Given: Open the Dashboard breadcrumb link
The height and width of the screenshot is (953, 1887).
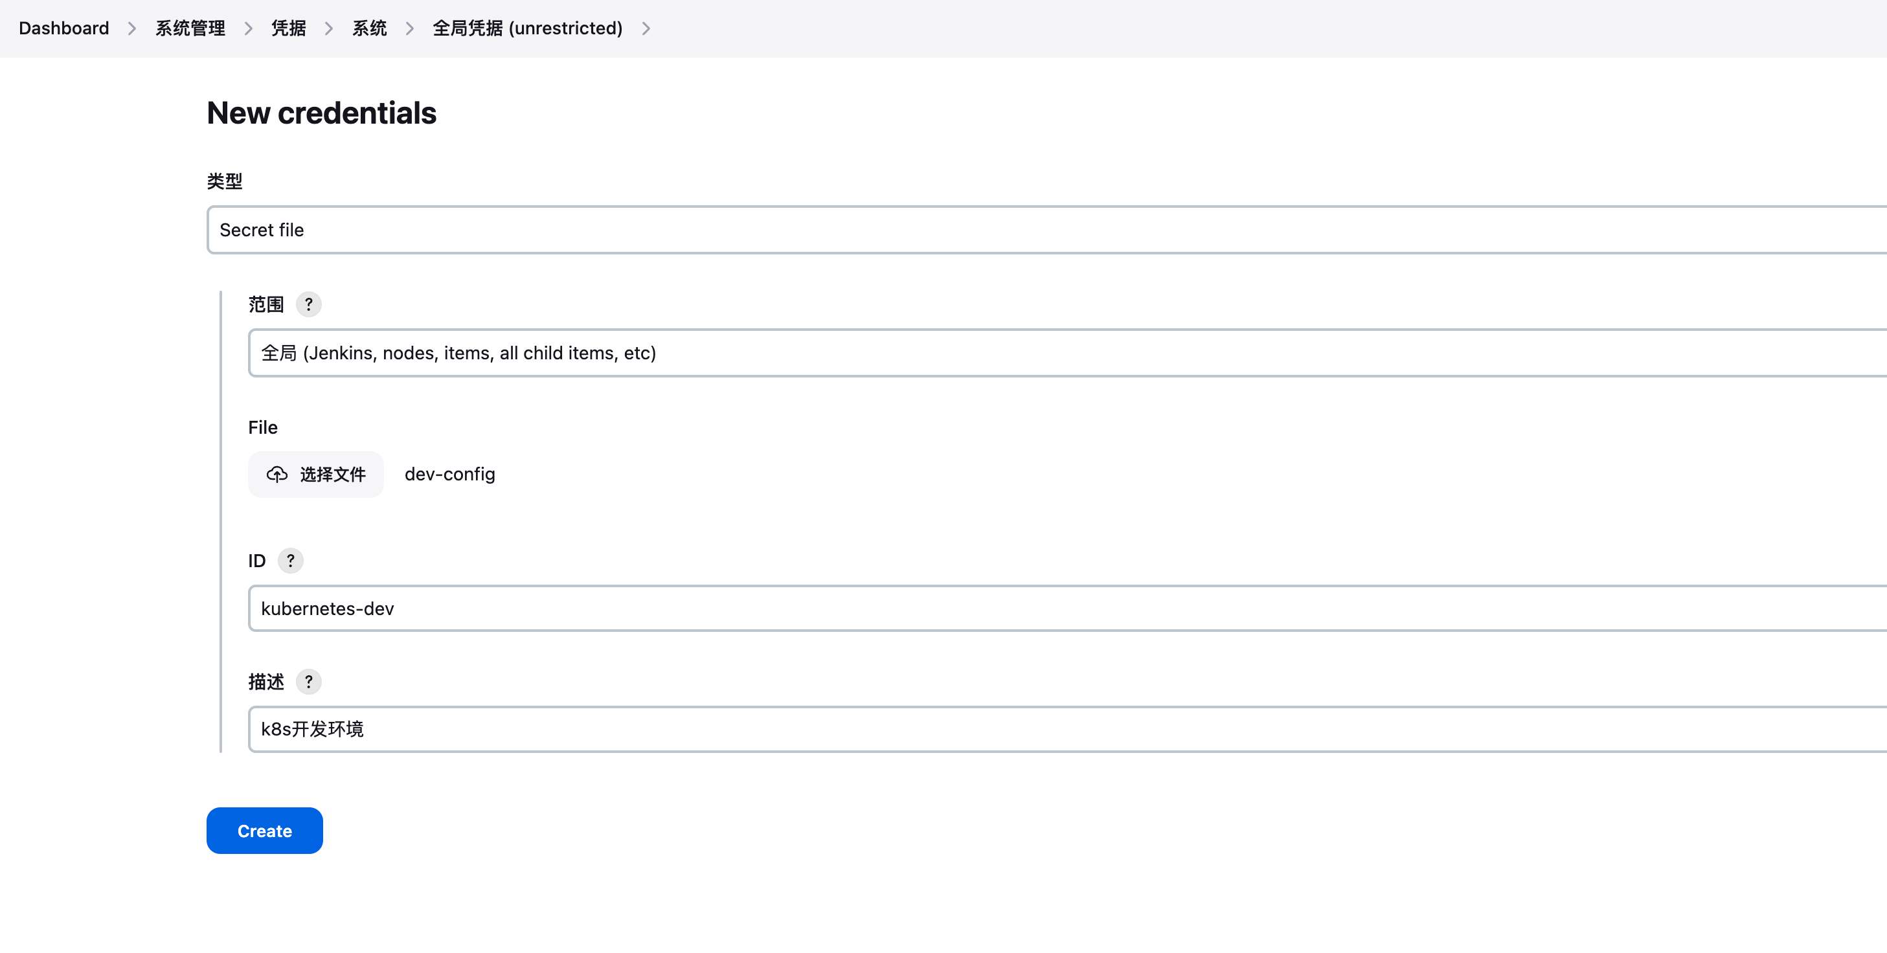Looking at the screenshot, I should [63, 28].
